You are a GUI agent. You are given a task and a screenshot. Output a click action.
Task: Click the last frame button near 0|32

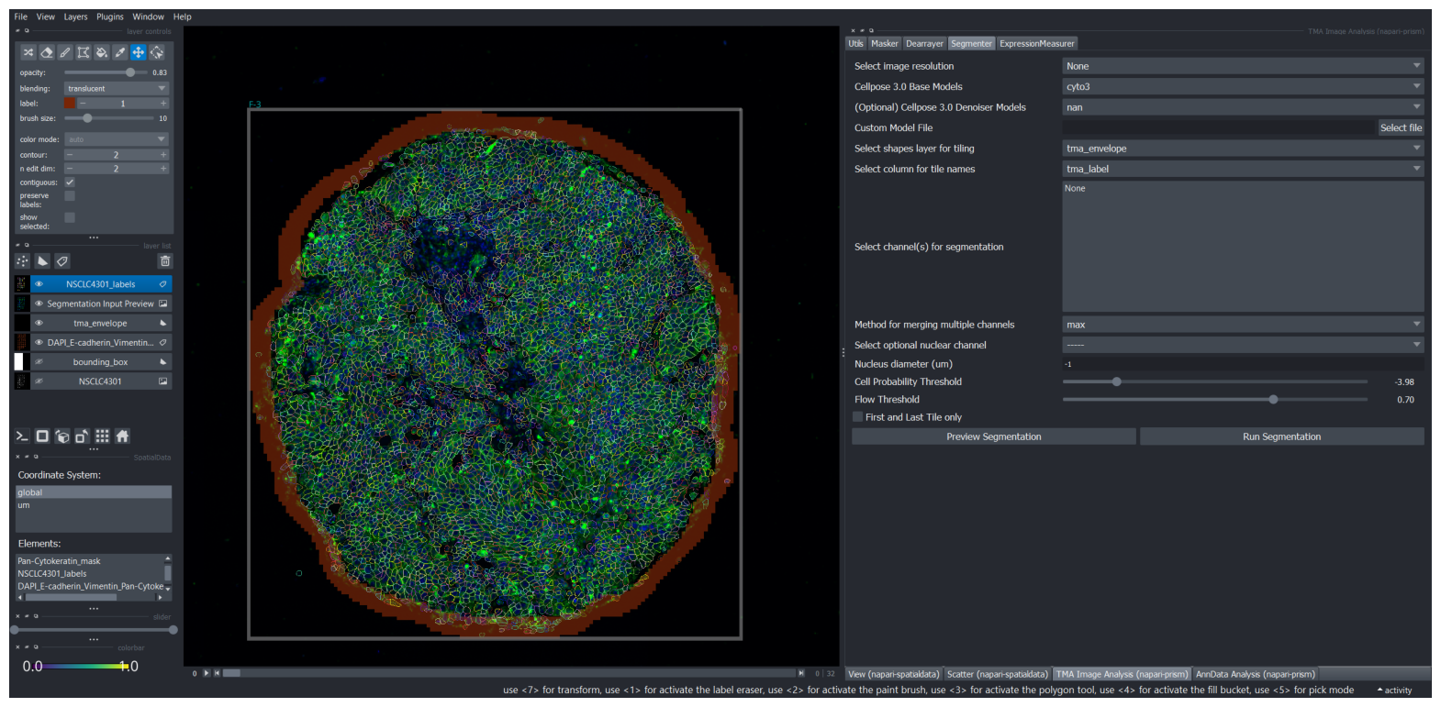[x=801, y=673]
